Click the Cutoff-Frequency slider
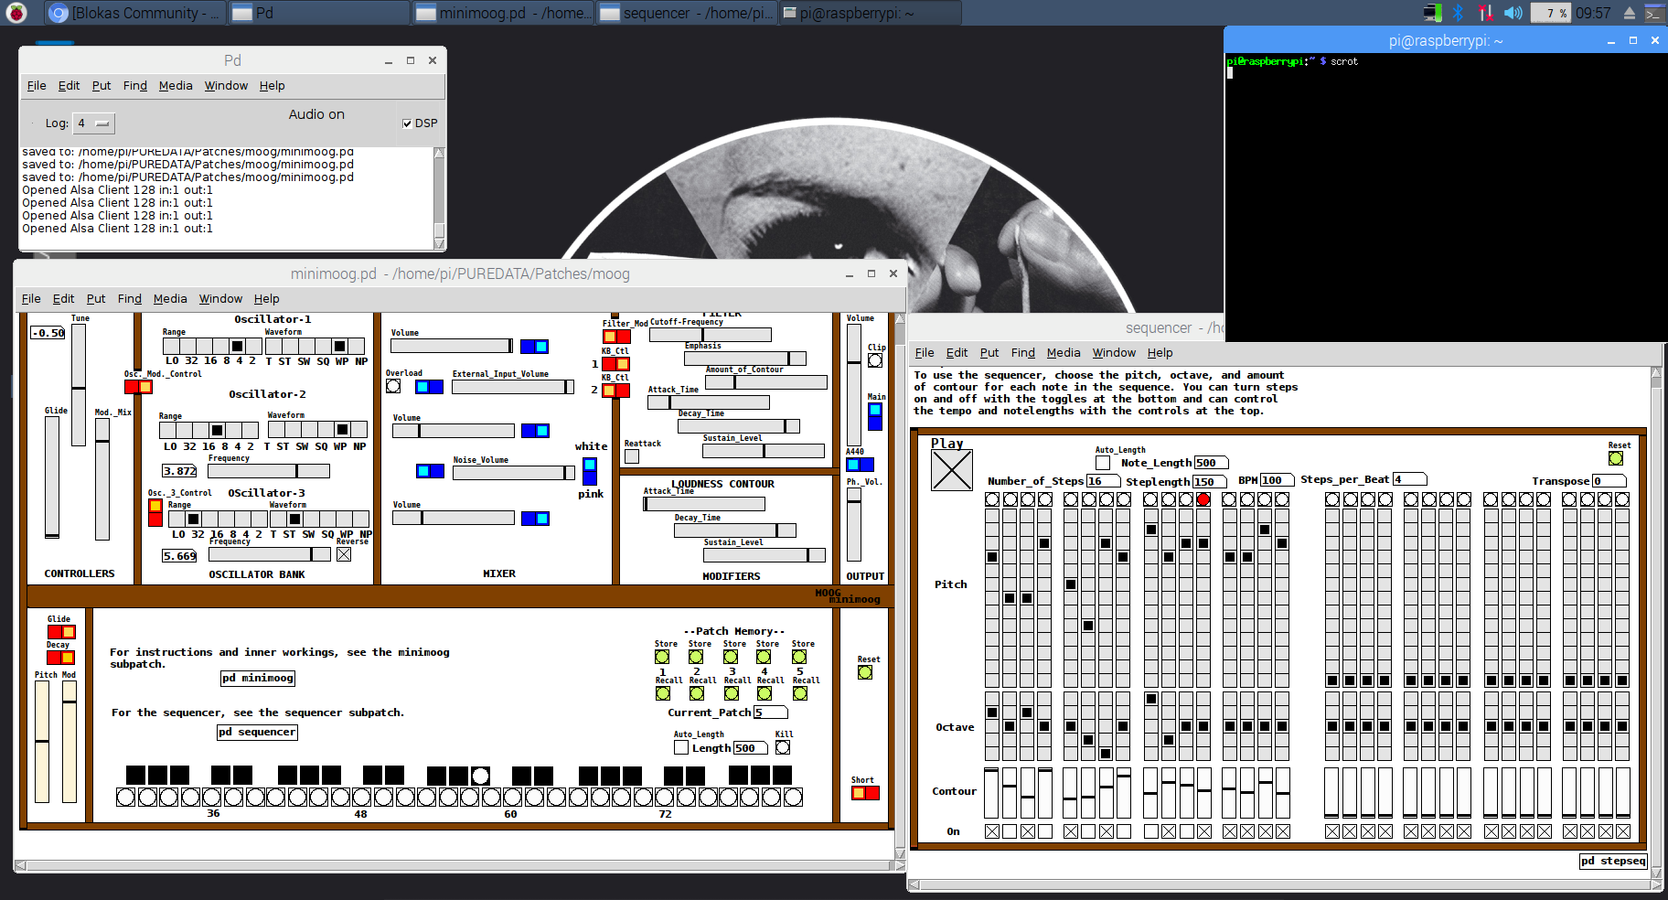1668x900 pixels. tap(710, 335)
